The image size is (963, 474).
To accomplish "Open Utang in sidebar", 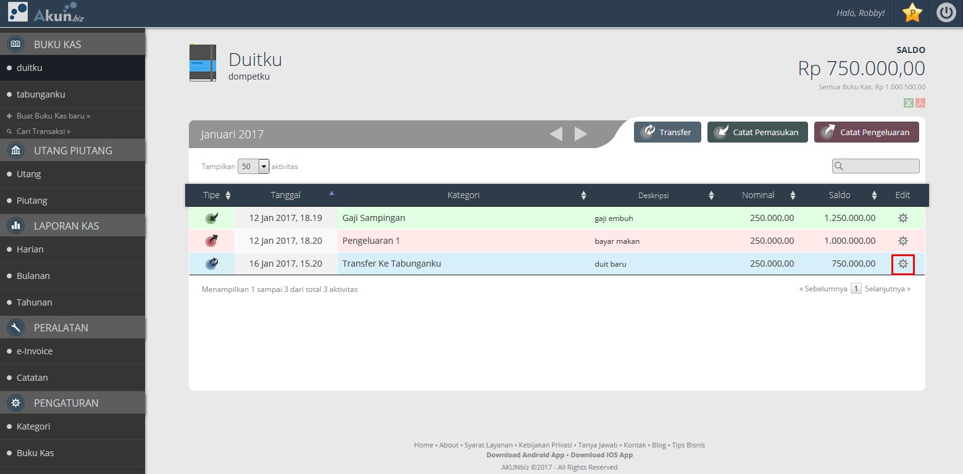I will click(x=72, y=174).
